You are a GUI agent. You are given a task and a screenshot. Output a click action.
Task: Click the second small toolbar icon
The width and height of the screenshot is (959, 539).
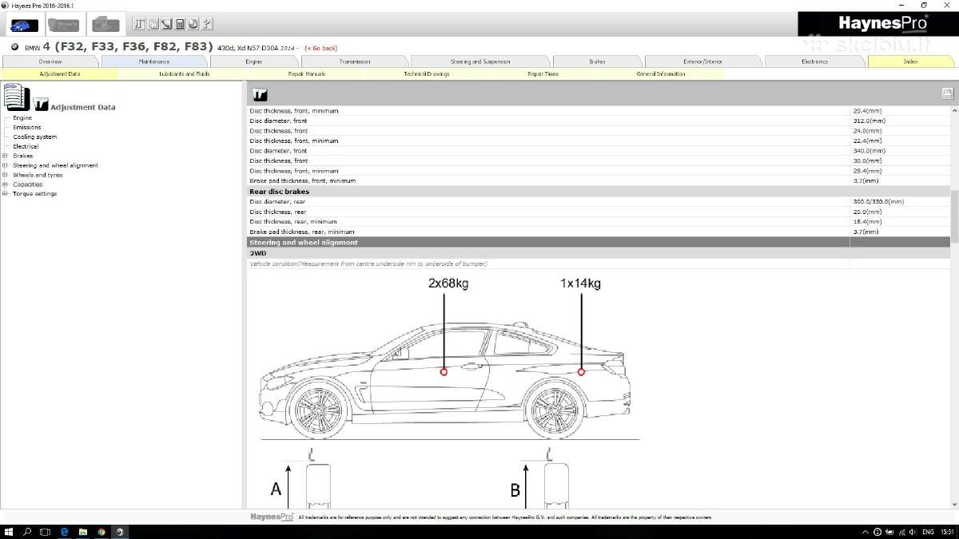[152, 25]
